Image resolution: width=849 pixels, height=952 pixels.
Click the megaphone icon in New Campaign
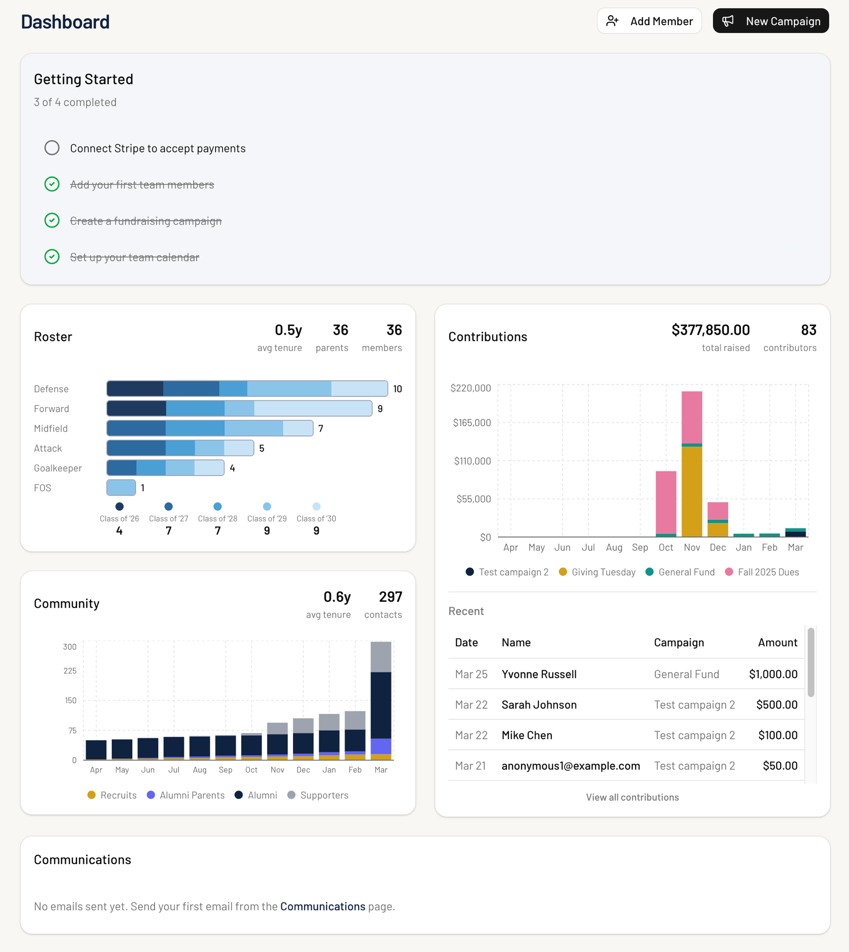pyautogui.click(x=728, y=21)
